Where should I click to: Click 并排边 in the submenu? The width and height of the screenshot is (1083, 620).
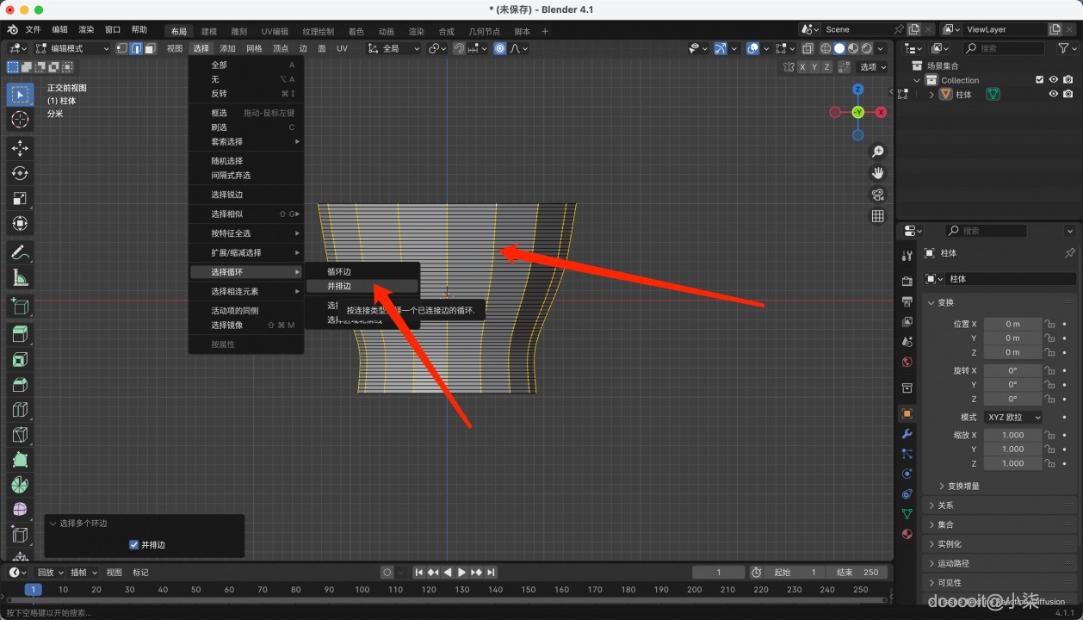[x=340, y=286]
